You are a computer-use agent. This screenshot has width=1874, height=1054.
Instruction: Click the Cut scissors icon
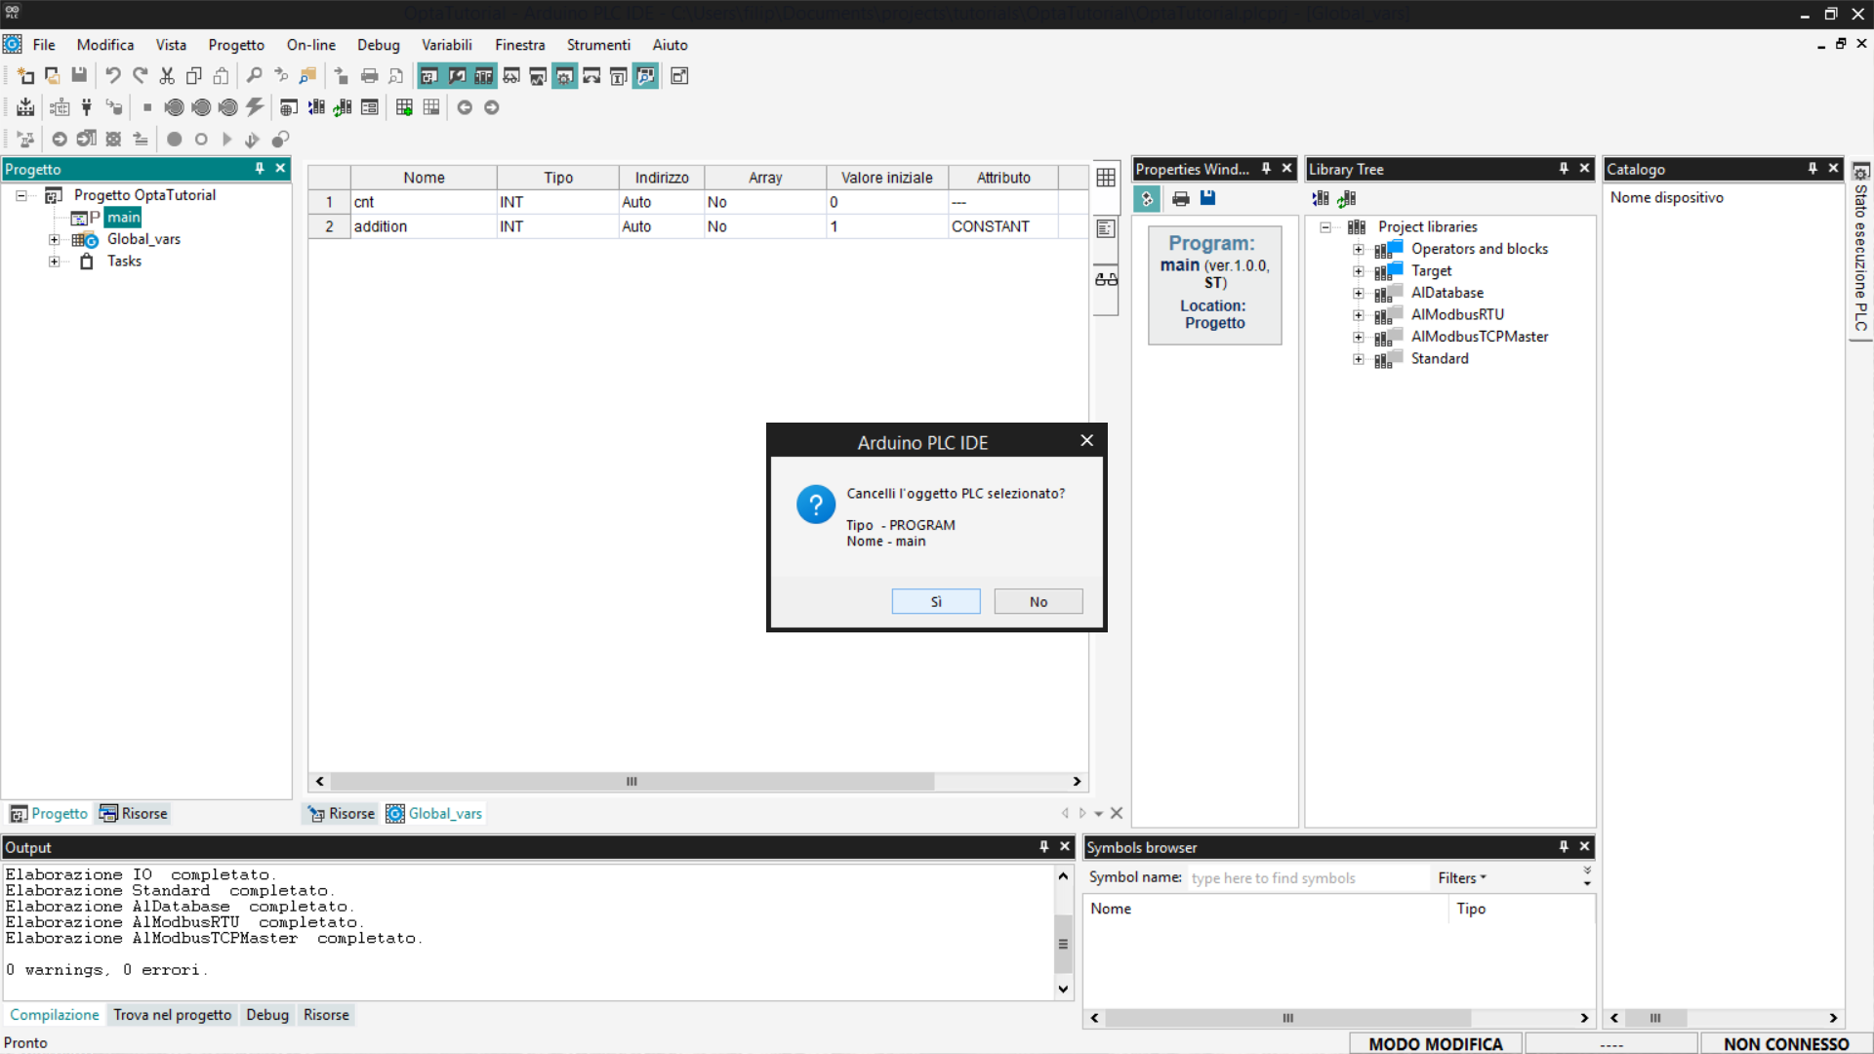(x=167, y=75)
